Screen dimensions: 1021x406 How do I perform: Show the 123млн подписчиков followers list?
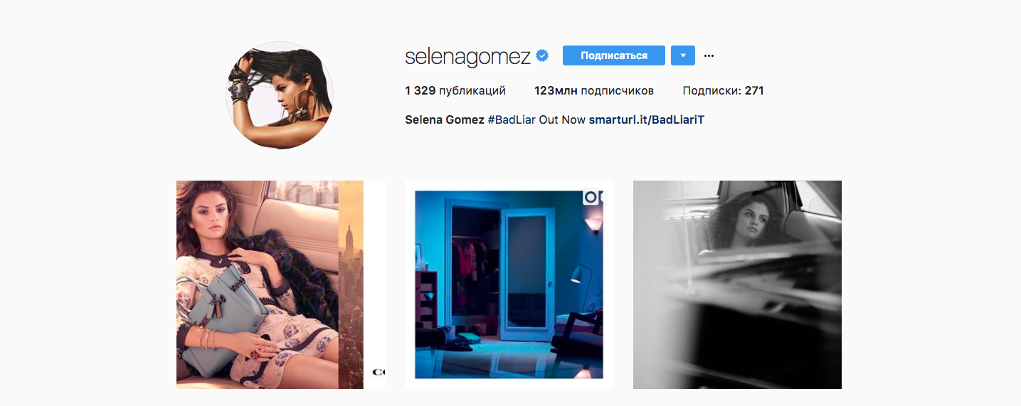click(x=594, y=91)
